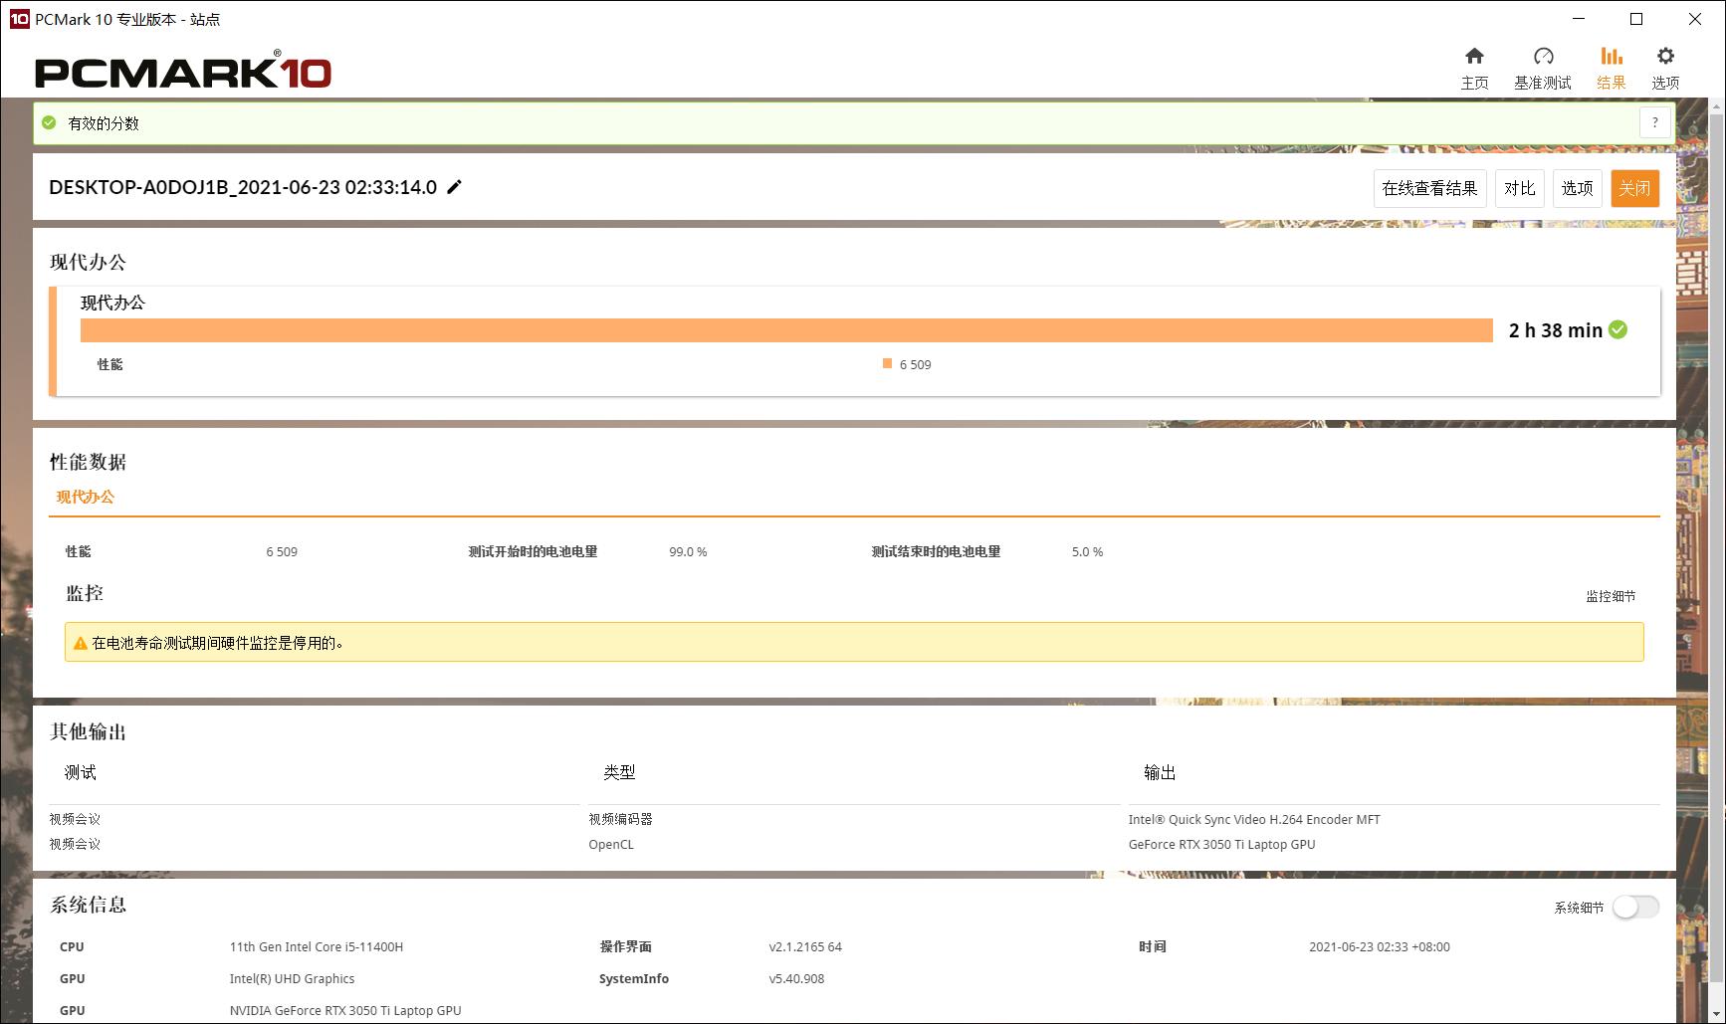Select the highlighted 结果 tab
This screenshot has height=1024, width=1726.
click(1611, 68)
